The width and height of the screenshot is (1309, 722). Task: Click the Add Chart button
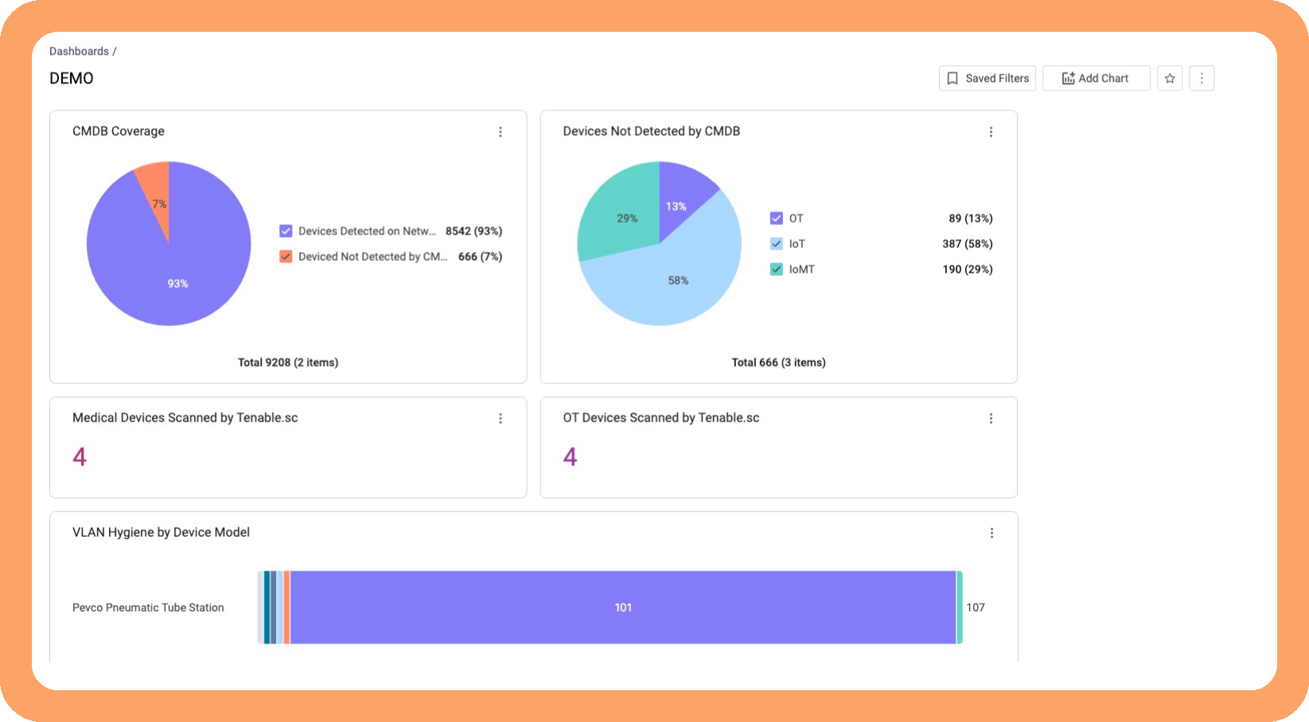click(1096, 78)
